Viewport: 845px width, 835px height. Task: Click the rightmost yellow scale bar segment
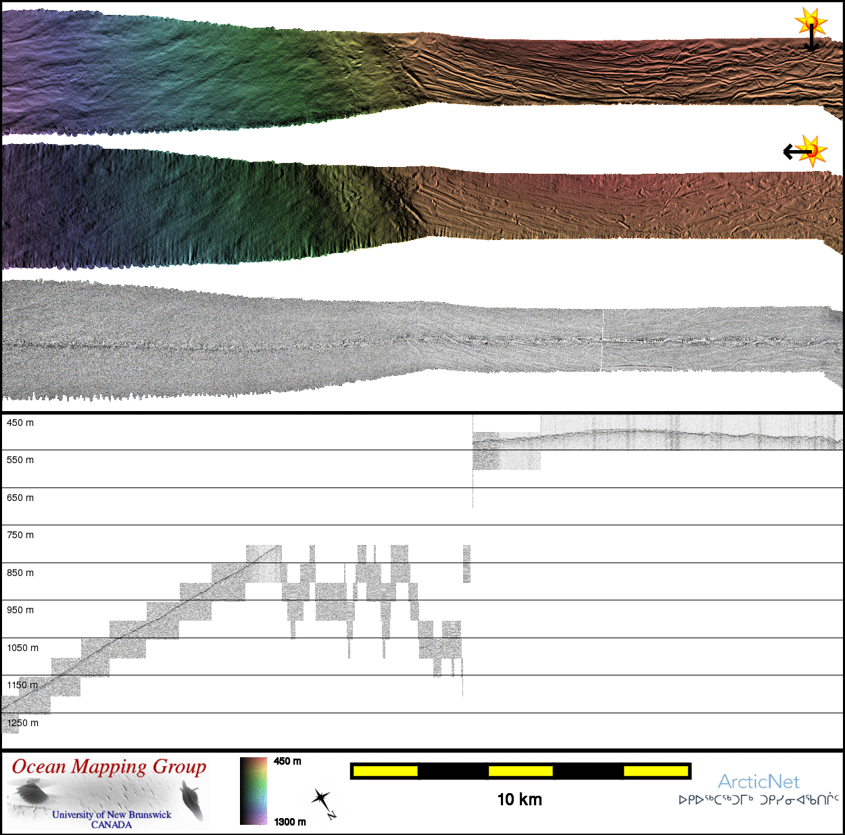pyautogui.click(x=655, y=771)
